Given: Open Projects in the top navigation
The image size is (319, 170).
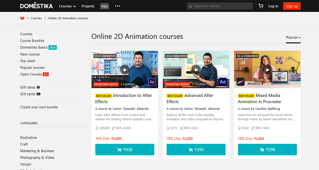Looking at the screenshot, I should [88, 6].
